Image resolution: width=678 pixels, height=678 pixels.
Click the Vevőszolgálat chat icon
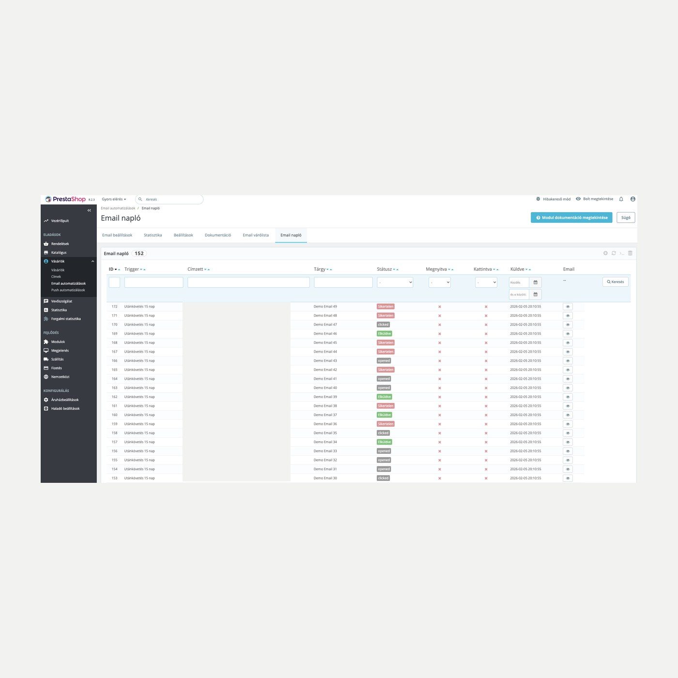pyautogui.click(x=46, y=301)
